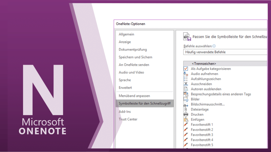Image resolution: width=271 pixels, height=152 pixels.
Task: Go to Speichern und Sichern
Action: pos(135,57)
